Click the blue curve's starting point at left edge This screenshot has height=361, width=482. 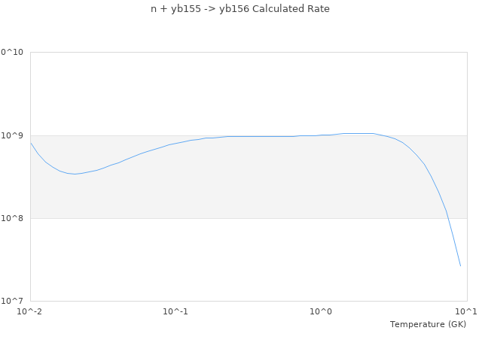point(31,143)
